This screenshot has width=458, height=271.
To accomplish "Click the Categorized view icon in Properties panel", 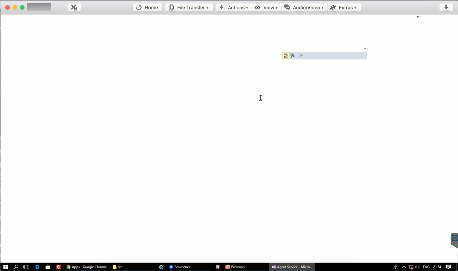I will [286, 56].
